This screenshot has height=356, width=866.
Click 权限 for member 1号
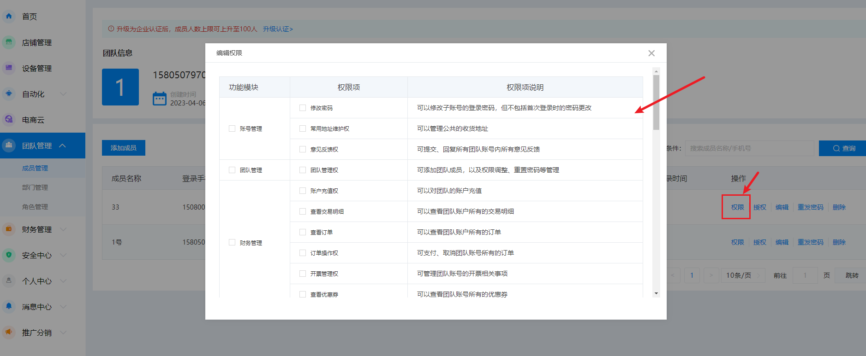pyautogui.click(x=737, y=242)
